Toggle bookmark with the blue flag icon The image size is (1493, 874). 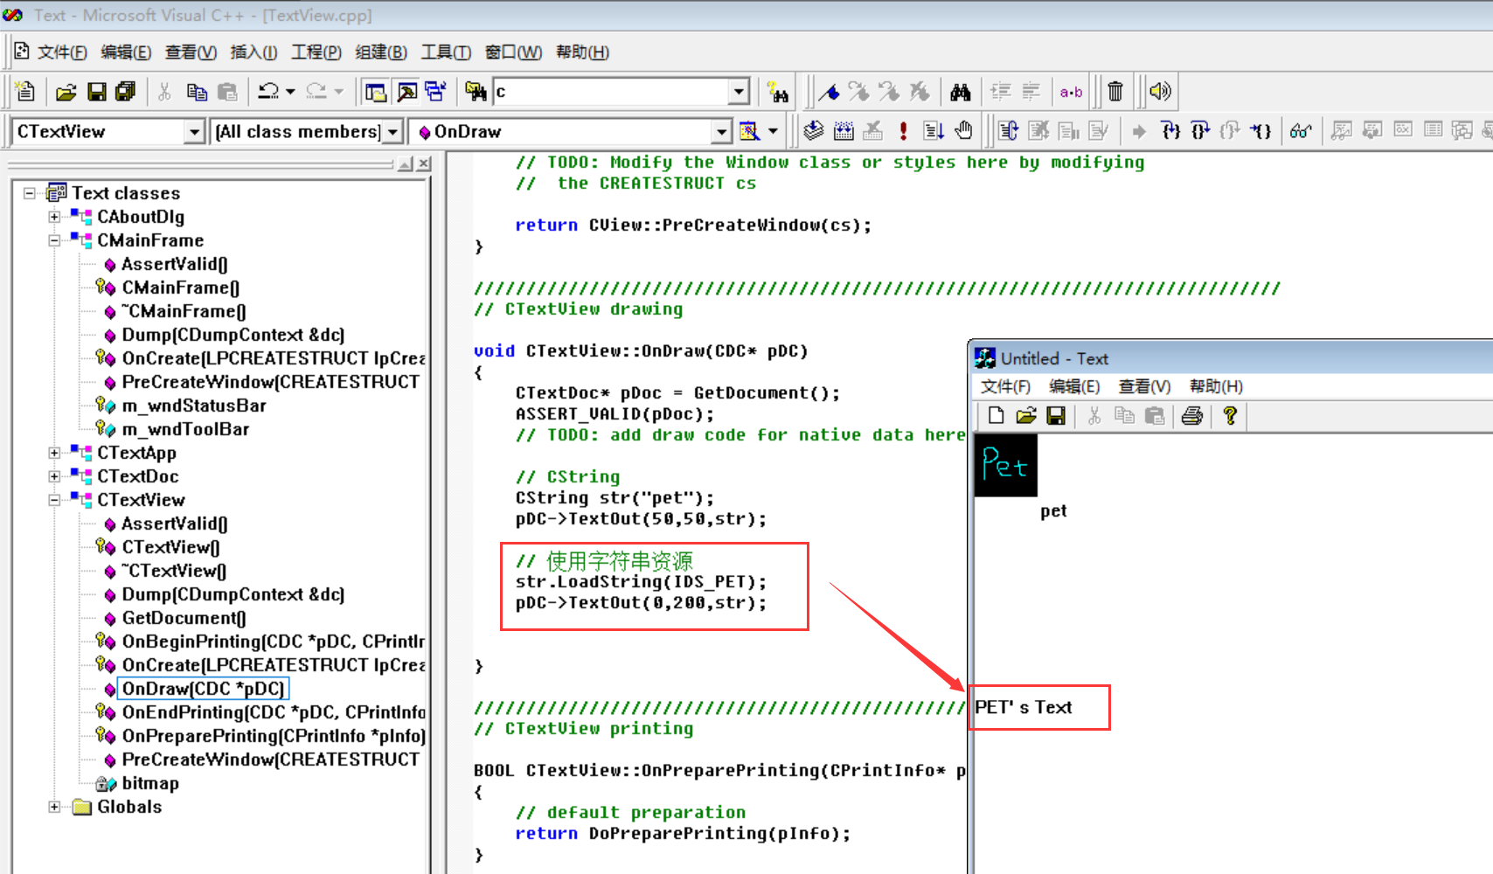point(830,91)
